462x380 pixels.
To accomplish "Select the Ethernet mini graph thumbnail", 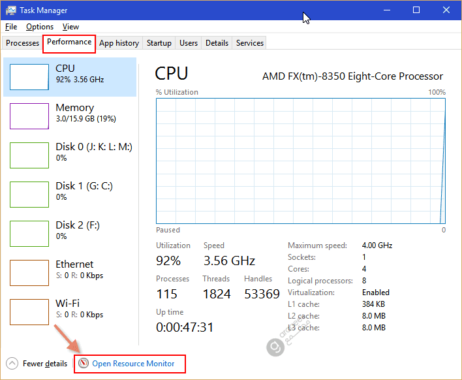I will coord(29,273).
